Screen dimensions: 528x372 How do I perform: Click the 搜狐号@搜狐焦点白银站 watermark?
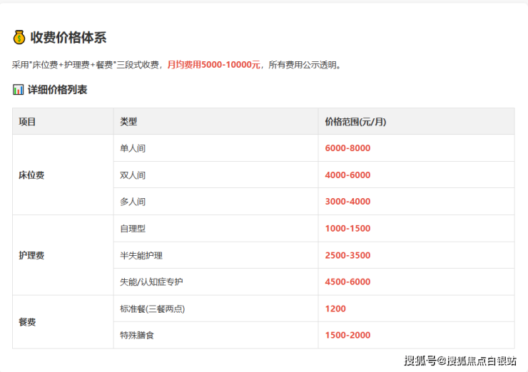pos(460,361)
